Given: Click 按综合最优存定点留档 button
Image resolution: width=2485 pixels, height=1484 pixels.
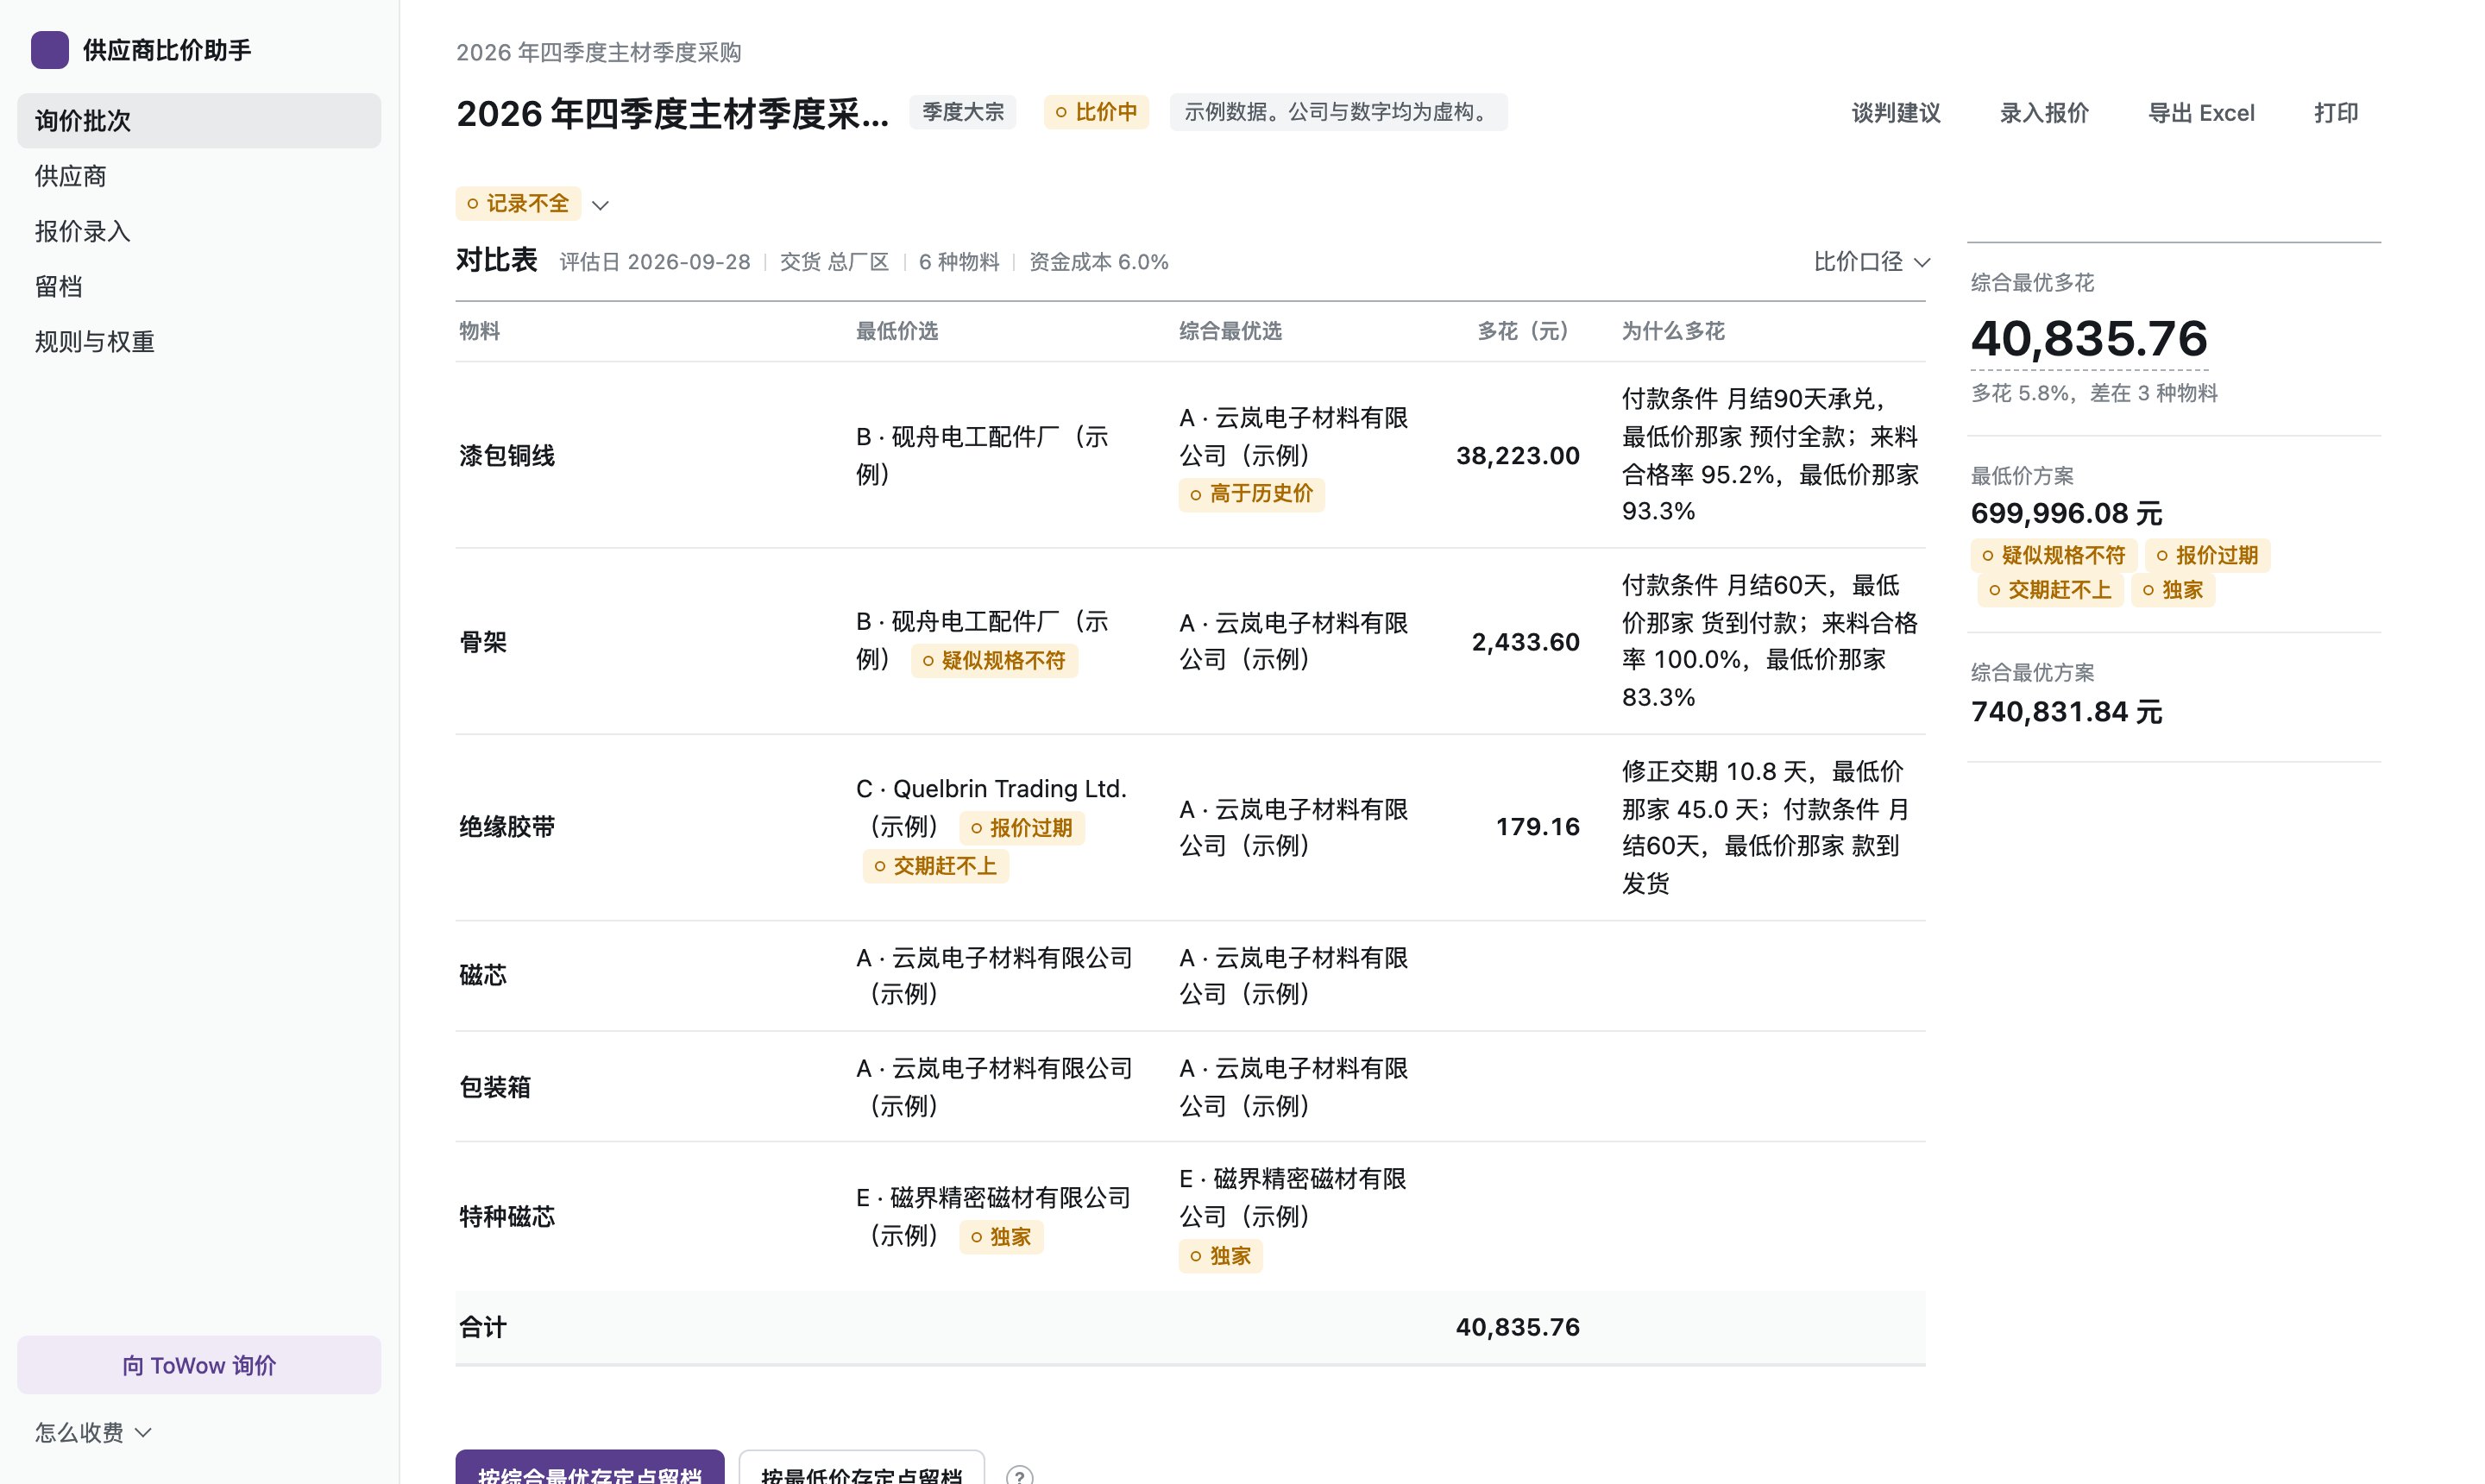Looking at the screenshot, I should [590, 1468].
